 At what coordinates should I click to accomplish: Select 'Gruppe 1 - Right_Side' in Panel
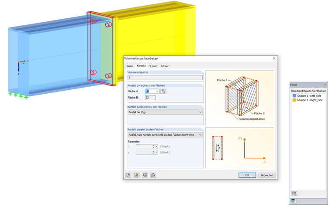pos(310,100)
